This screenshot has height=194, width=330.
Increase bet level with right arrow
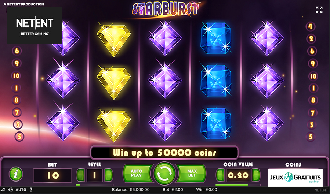(x=108, y=175)
